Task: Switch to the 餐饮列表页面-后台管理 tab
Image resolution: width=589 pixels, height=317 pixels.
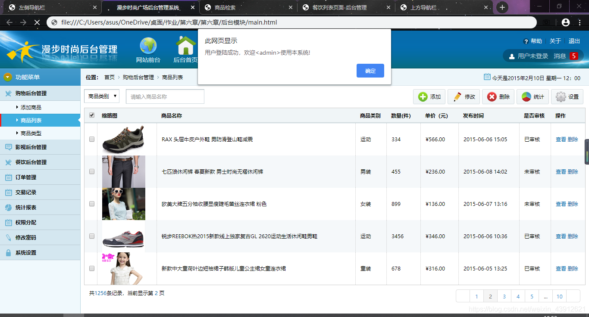Action: coord(346,8)
